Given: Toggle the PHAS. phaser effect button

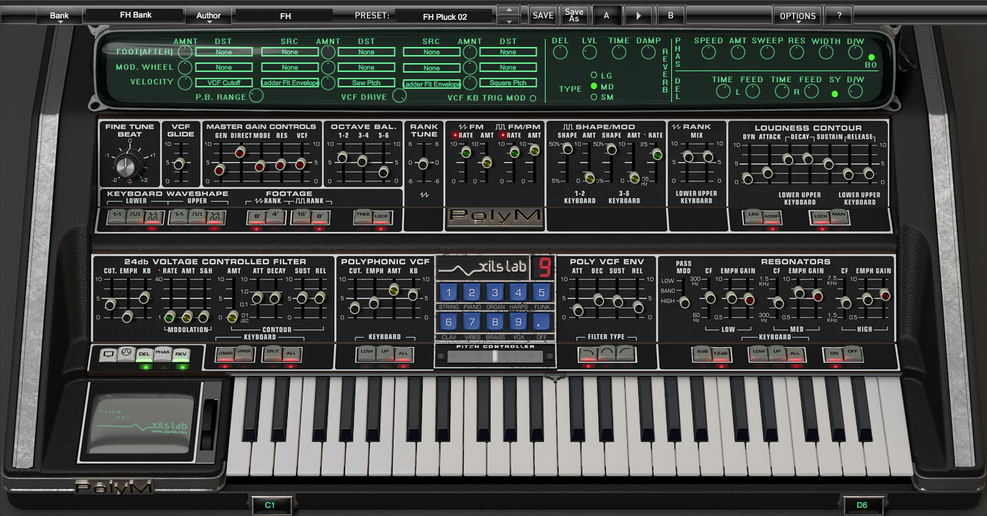Looking at the screenshot, I should 162,355.
